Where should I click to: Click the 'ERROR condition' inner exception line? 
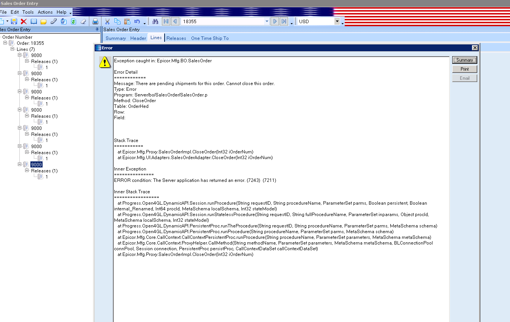(195, 180)
